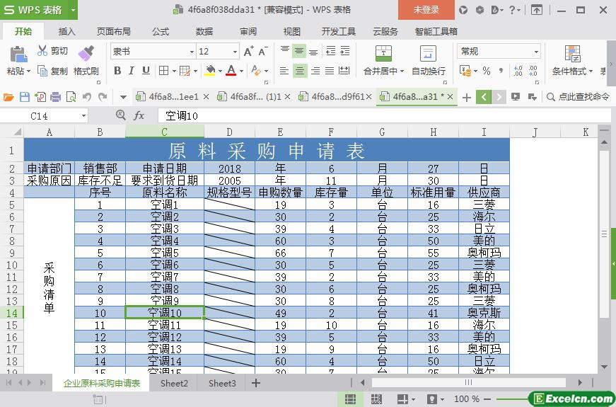The height and width of the screenshot is (407, 616).
Task: Toggle Wrap Text (自动换行)
Action: click(428, 55)
